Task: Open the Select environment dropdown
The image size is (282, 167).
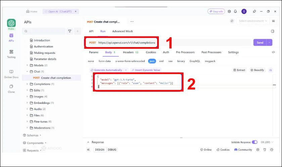Action: tap(253, 21)
